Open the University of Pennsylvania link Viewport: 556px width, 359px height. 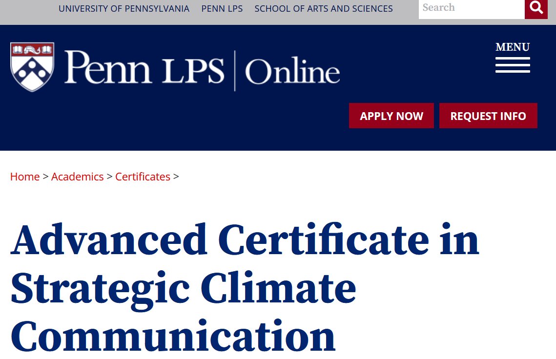[124, 8]
